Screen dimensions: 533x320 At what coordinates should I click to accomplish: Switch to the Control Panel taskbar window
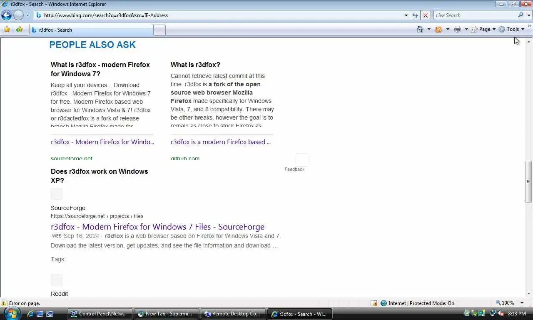100,314
